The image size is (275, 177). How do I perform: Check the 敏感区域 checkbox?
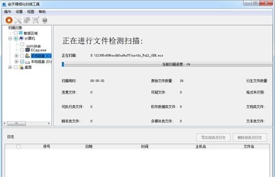point(16,33)
